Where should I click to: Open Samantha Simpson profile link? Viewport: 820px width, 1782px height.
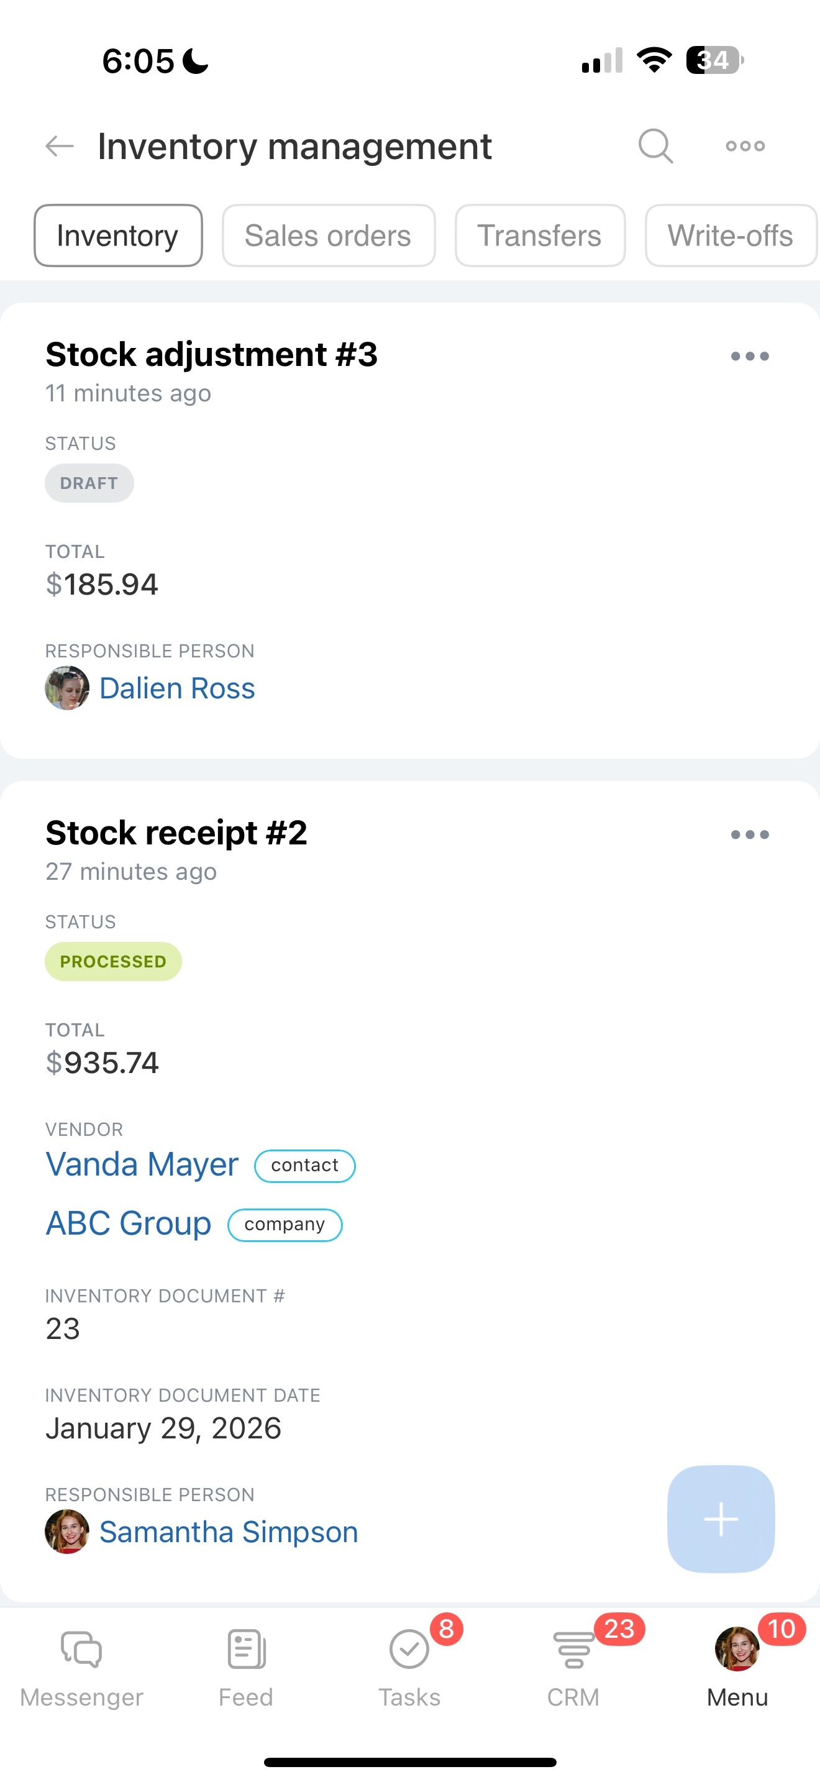click(x=229, y=1532)
